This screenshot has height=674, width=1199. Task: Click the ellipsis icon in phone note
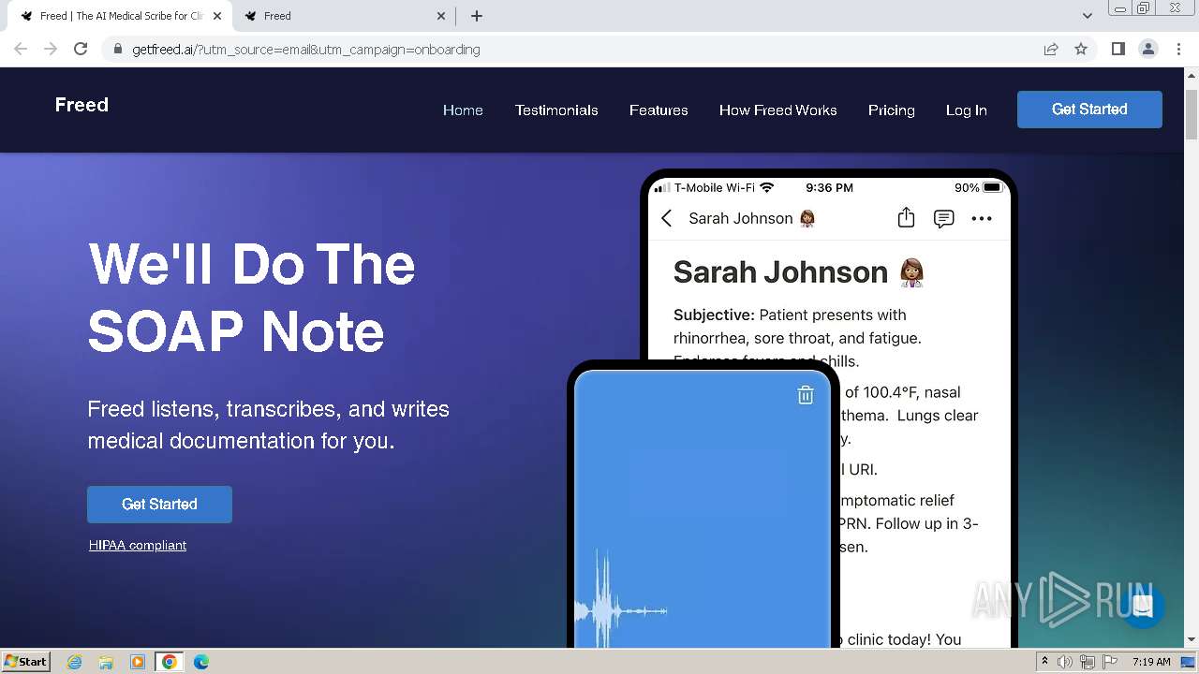point(982,218)
